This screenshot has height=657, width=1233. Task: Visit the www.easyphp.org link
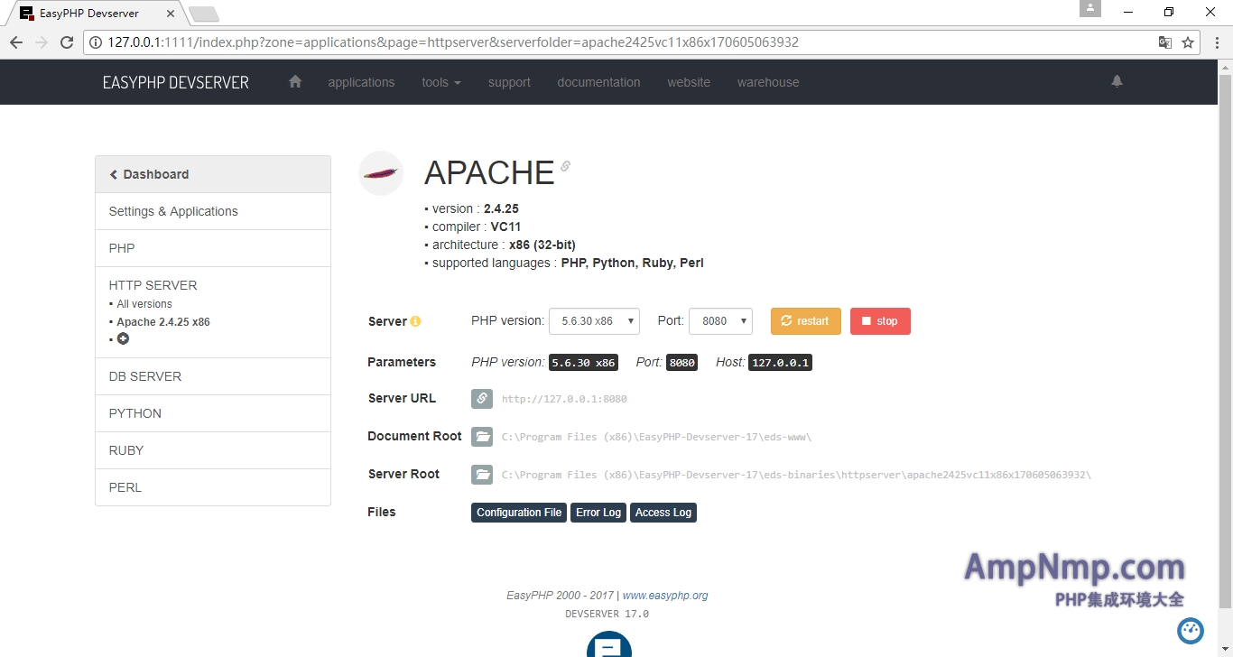click(665, 596)
